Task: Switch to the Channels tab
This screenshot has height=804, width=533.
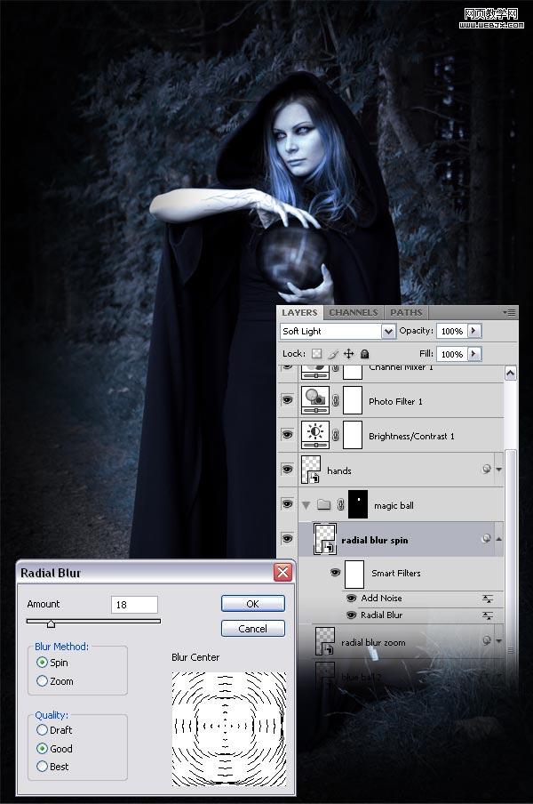Action: click(x=354, y=312)
